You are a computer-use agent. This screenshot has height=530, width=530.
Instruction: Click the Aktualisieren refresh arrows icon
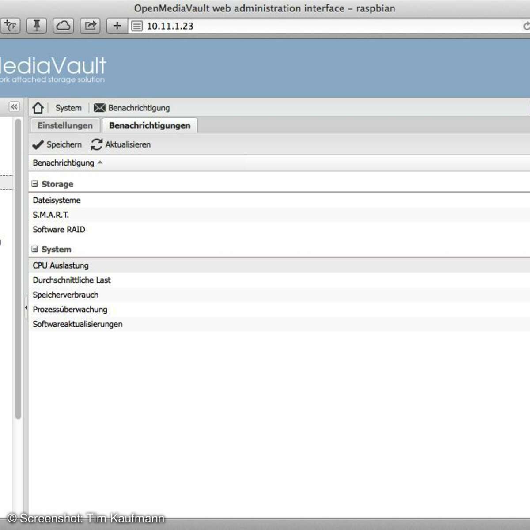coord(96,145)
